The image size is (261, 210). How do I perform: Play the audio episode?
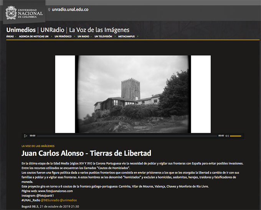coord(25,136)
